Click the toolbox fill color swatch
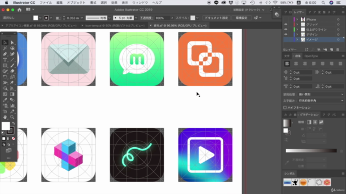 [6, 126]
